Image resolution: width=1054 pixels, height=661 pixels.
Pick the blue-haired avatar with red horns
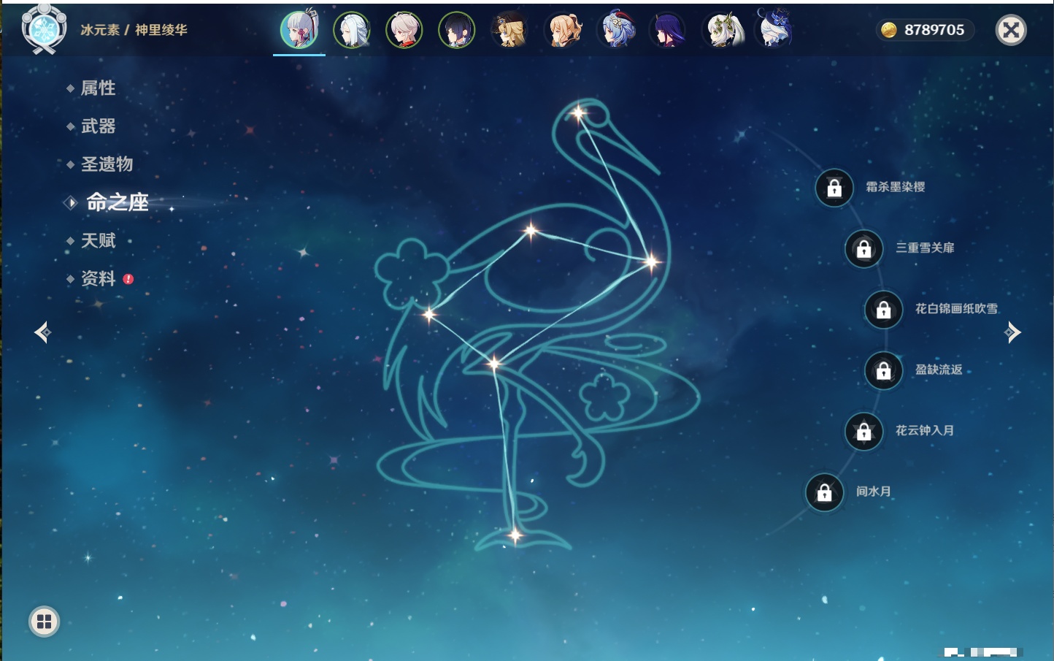(x=616, y=30)
